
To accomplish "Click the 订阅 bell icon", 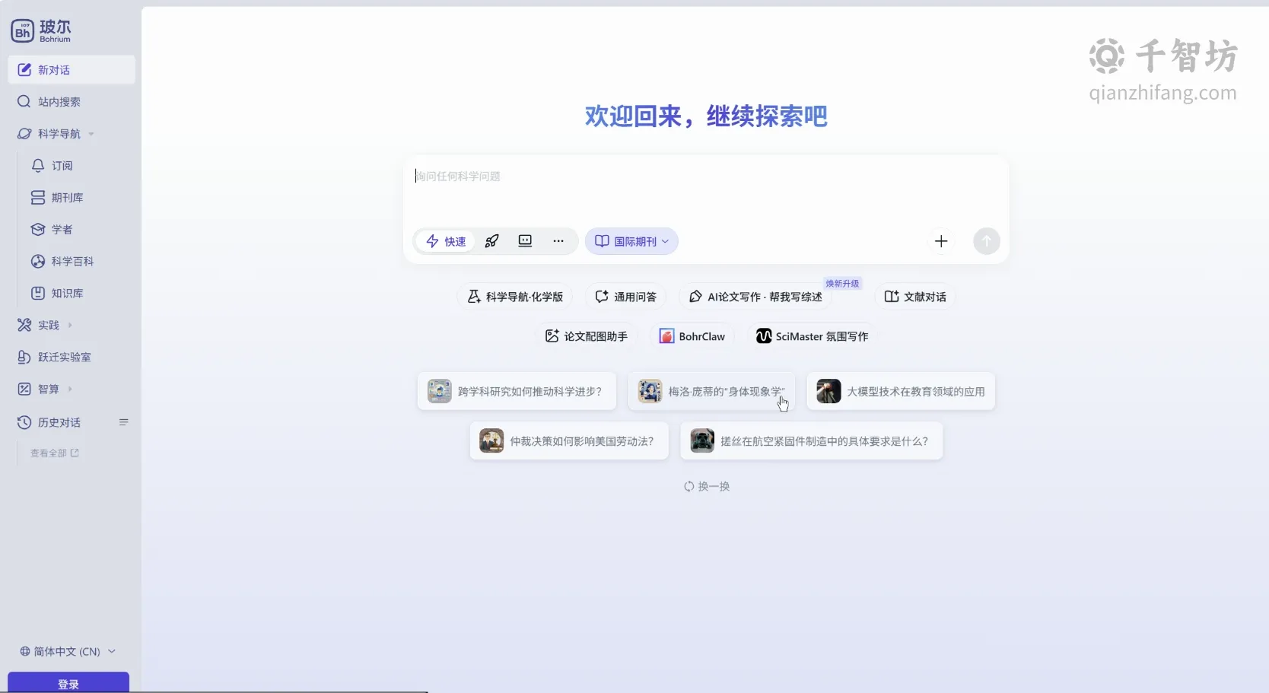I will [38, 166].
